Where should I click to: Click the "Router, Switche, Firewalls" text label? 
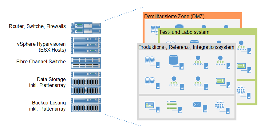pos(37,26)
